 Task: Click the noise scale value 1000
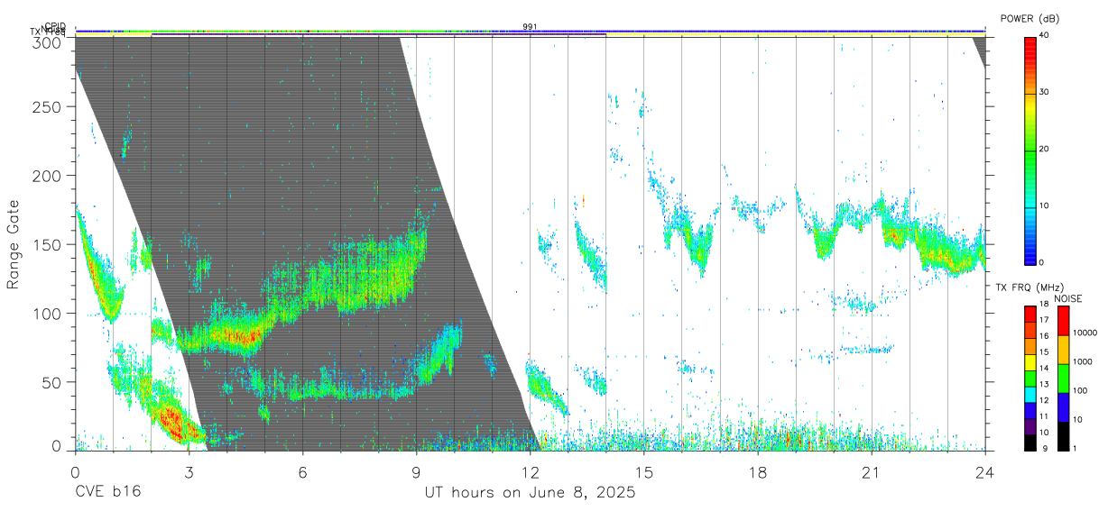[1084, 361]
